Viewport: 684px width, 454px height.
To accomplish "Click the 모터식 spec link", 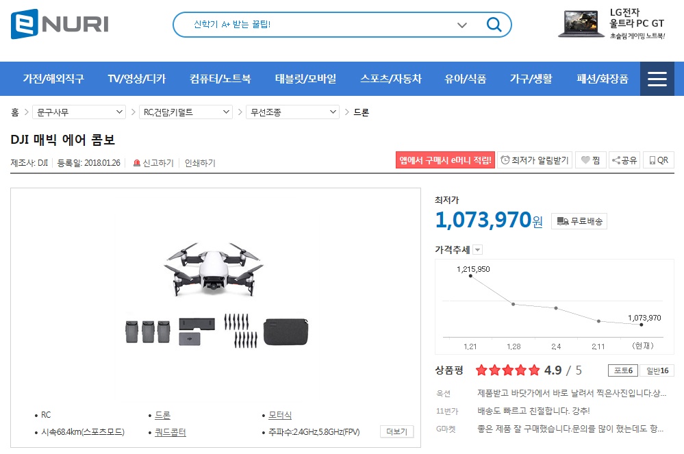I will (x=280, y=415).
